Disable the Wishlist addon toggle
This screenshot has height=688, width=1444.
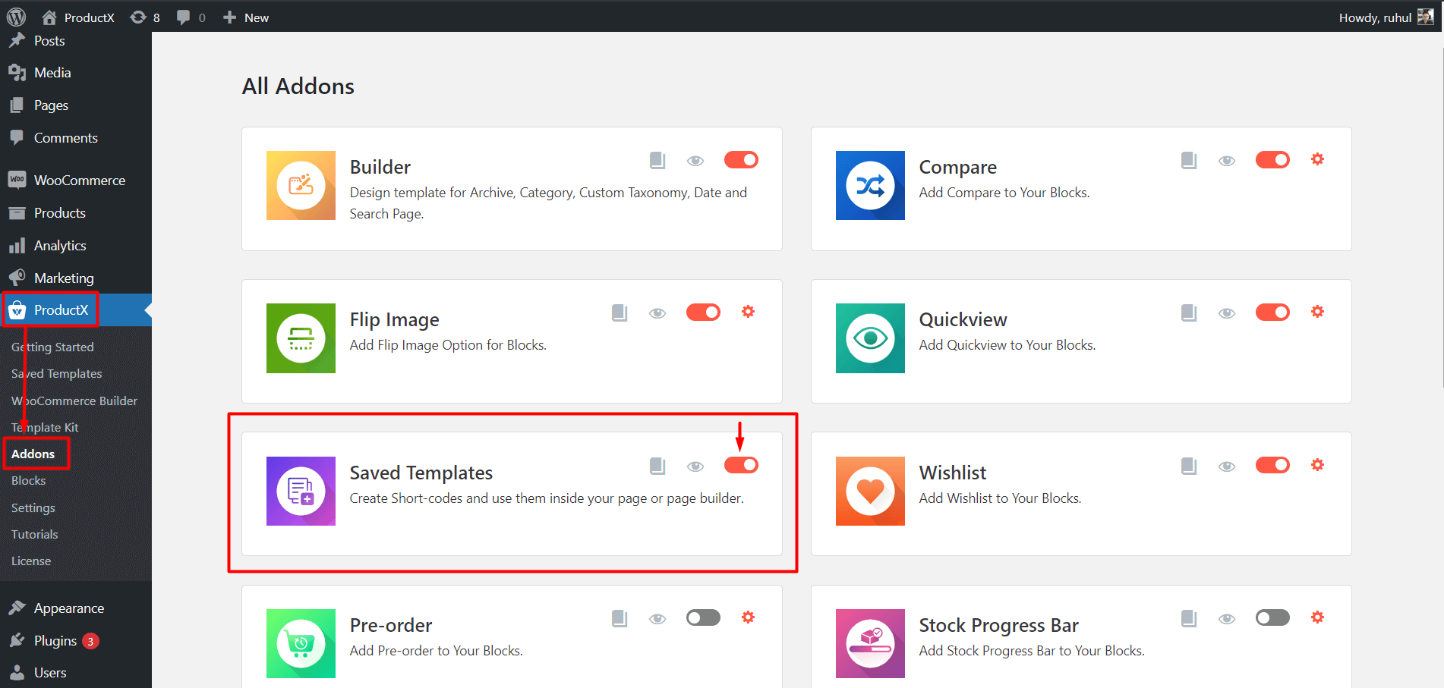tap(1272, 465)
